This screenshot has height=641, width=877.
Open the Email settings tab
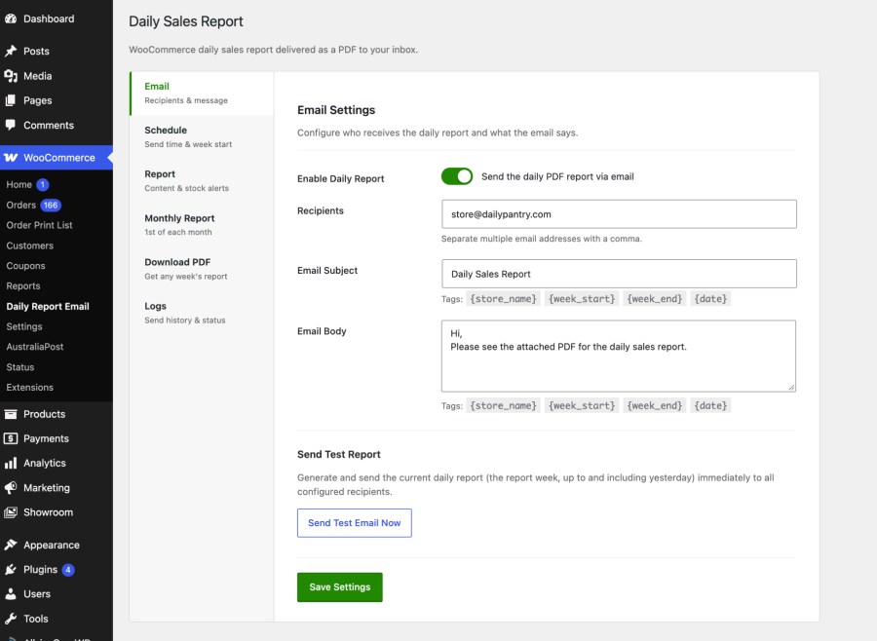click(x=202, y=93)
